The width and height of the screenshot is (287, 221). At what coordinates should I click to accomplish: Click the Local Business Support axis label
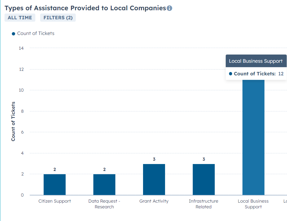[253, 204]
